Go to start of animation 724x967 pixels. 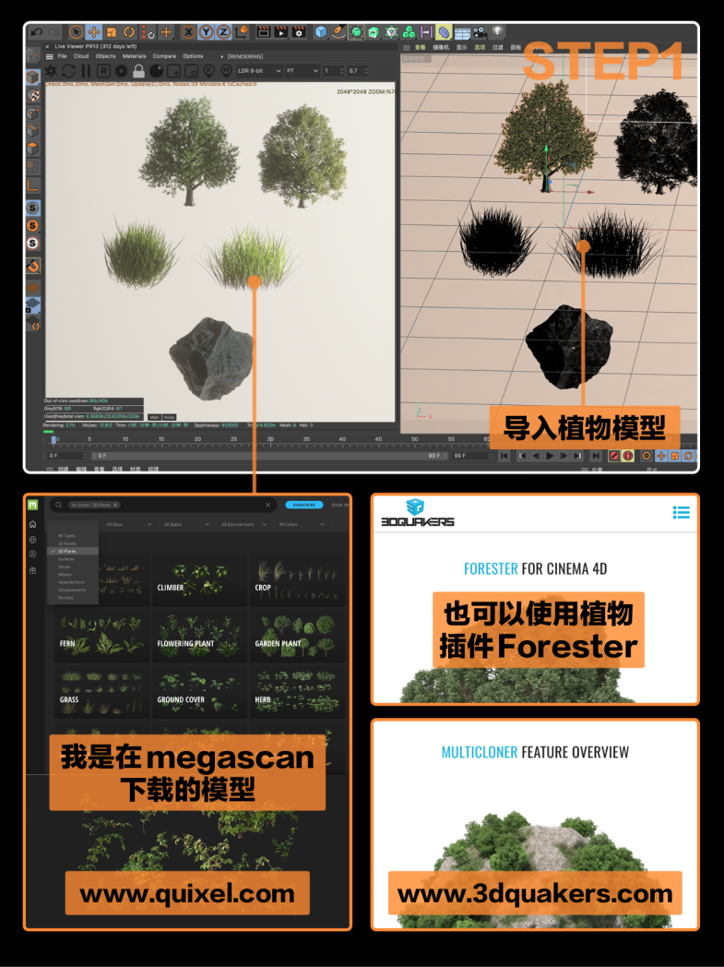[x=504, y=456]
